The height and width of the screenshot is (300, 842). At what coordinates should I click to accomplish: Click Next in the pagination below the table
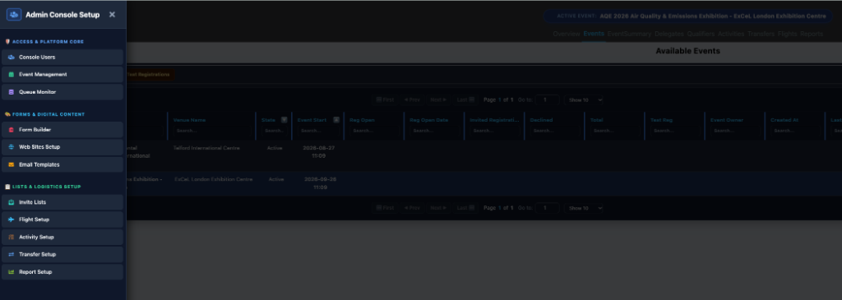[x=438, y=208]
